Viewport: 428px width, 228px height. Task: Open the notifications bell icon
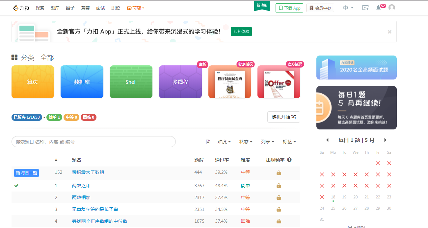click(379, 8)
